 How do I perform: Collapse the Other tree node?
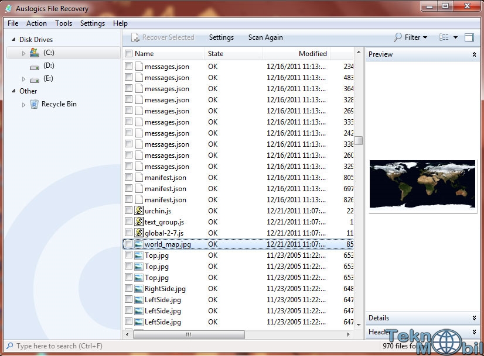pos(13,91)
